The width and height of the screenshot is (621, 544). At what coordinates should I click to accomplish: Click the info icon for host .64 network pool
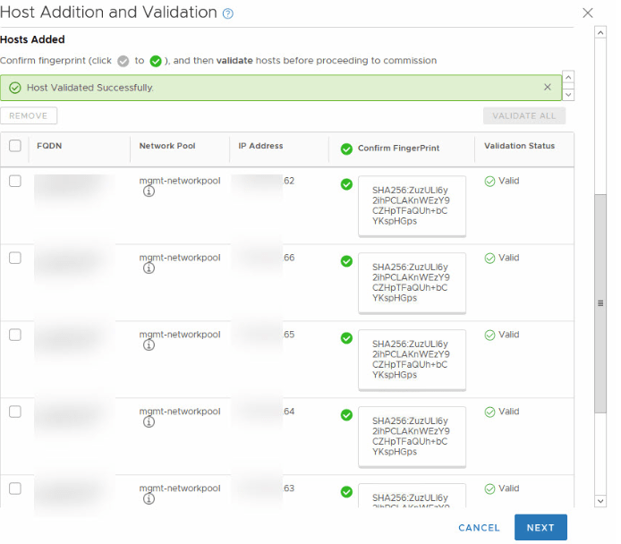(x=149, y=422)
